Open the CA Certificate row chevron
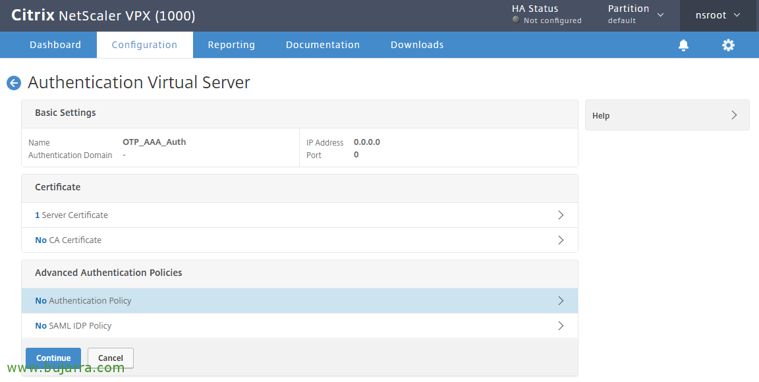The image size is (759, 382). coord(561,240)
